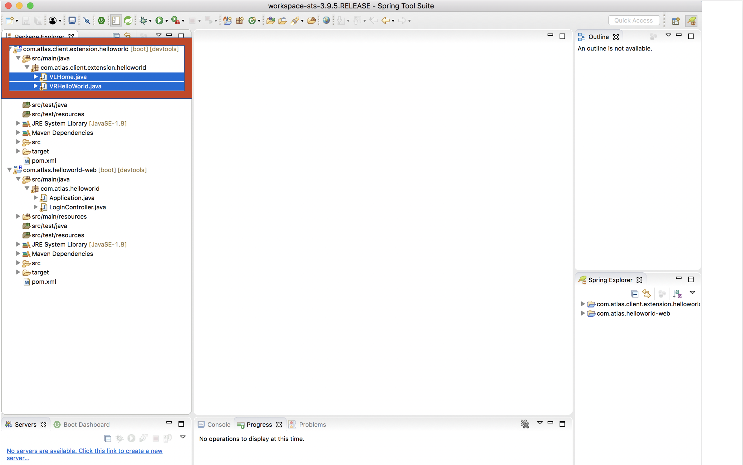This screenshot has width=743, height=465.
Task: Click the New Java Package icon
Action: point(240,21)
